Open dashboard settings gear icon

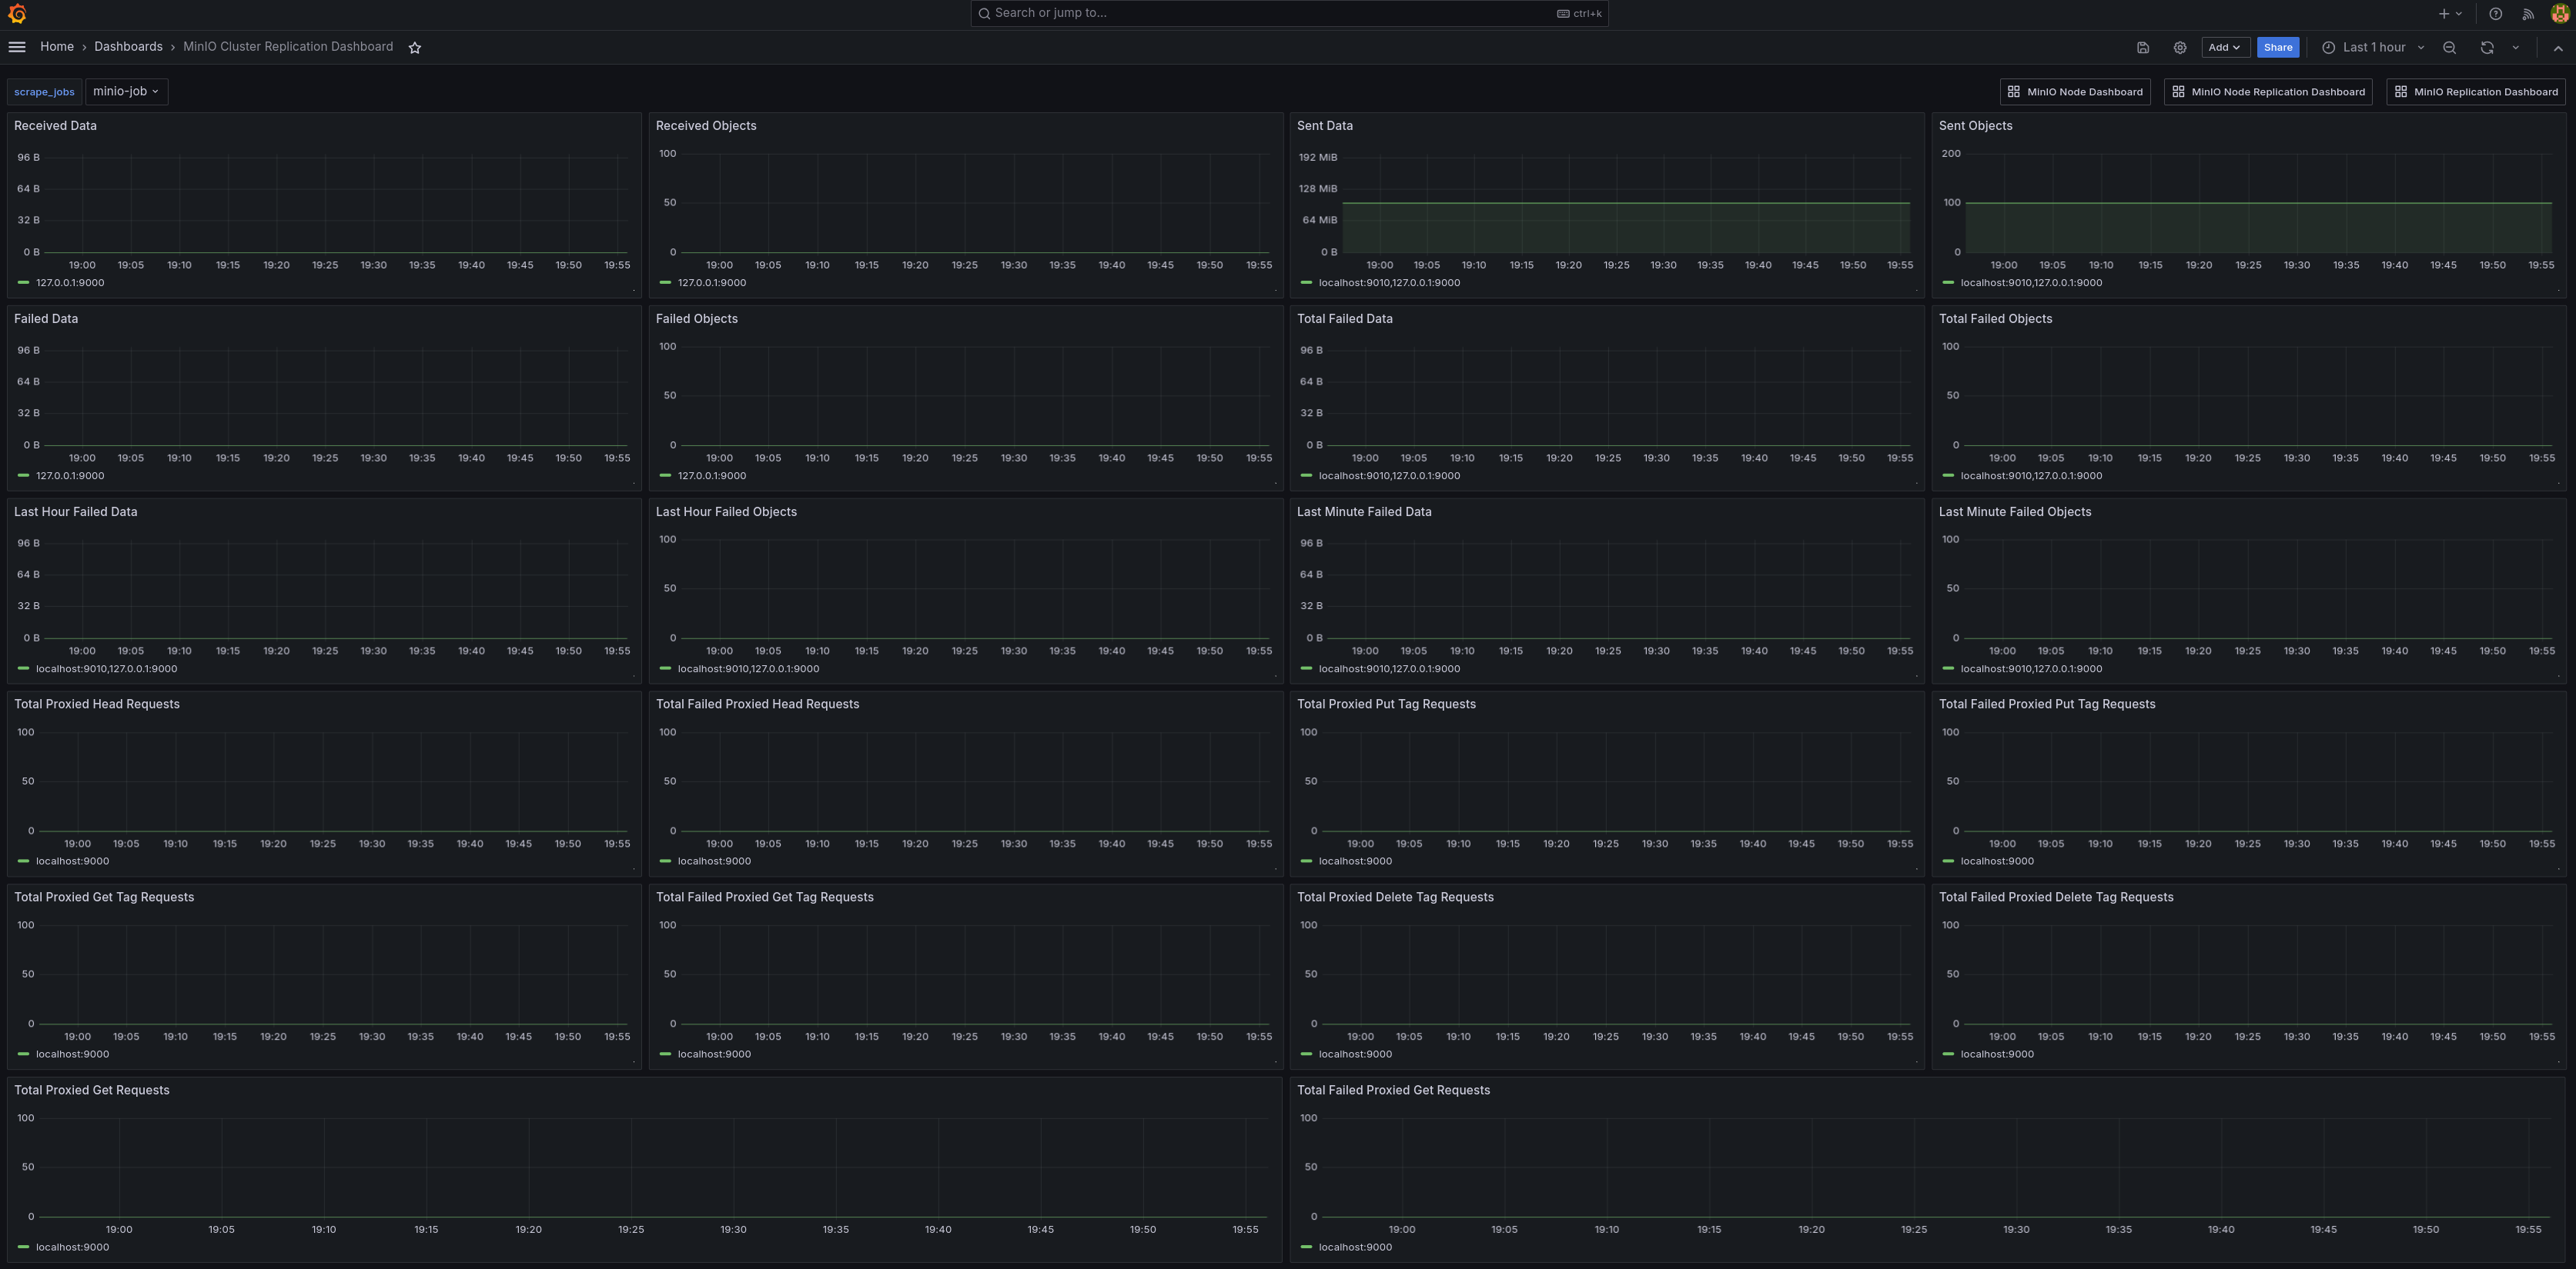tap(2179, 47)
